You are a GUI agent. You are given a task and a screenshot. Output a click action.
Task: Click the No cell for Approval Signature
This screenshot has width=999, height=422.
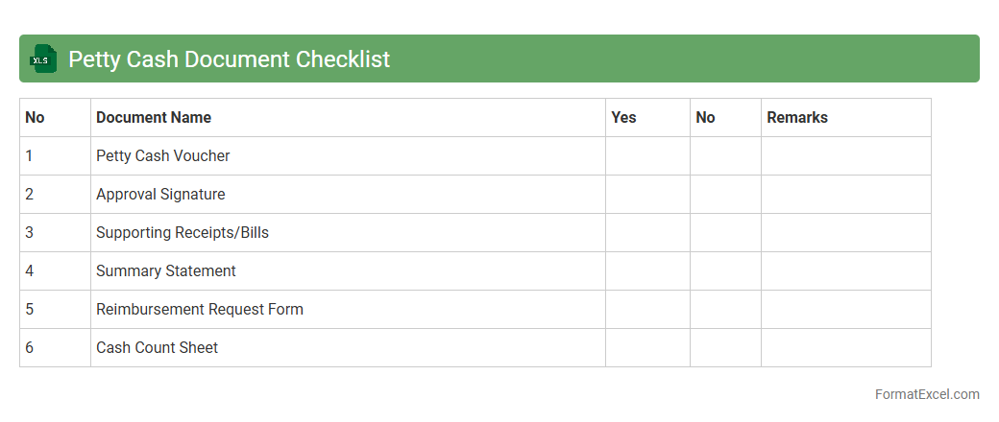pos(725,194)
